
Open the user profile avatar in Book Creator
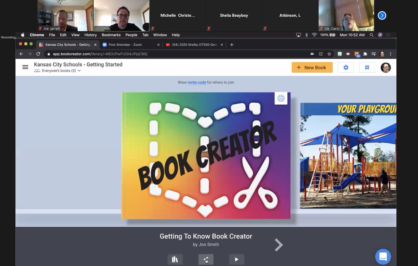point(386,68)
